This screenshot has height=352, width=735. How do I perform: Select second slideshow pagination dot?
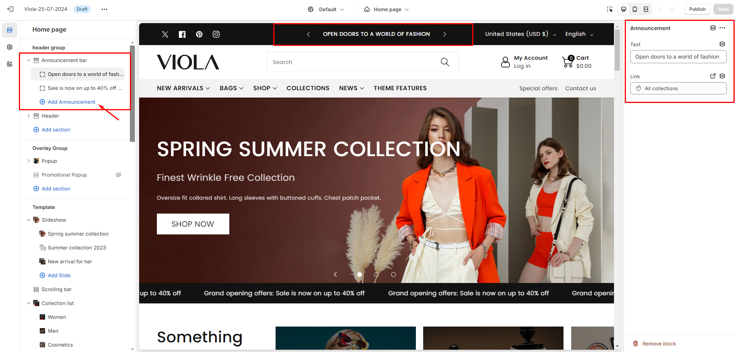point(377,275)
